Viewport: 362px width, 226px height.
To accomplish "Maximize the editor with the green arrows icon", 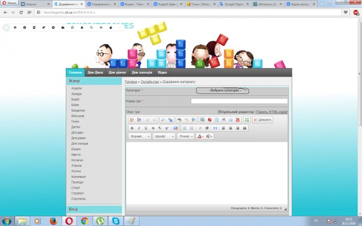I will [247, 120].
